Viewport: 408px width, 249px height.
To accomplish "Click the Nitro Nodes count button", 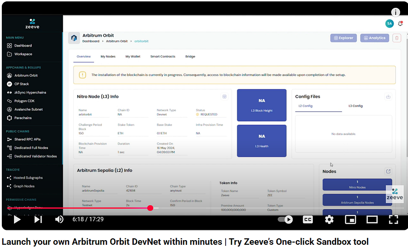I will pos(357,185).
